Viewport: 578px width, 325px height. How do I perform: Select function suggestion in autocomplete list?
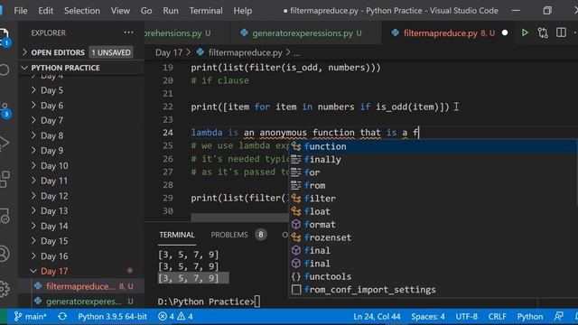433,146
